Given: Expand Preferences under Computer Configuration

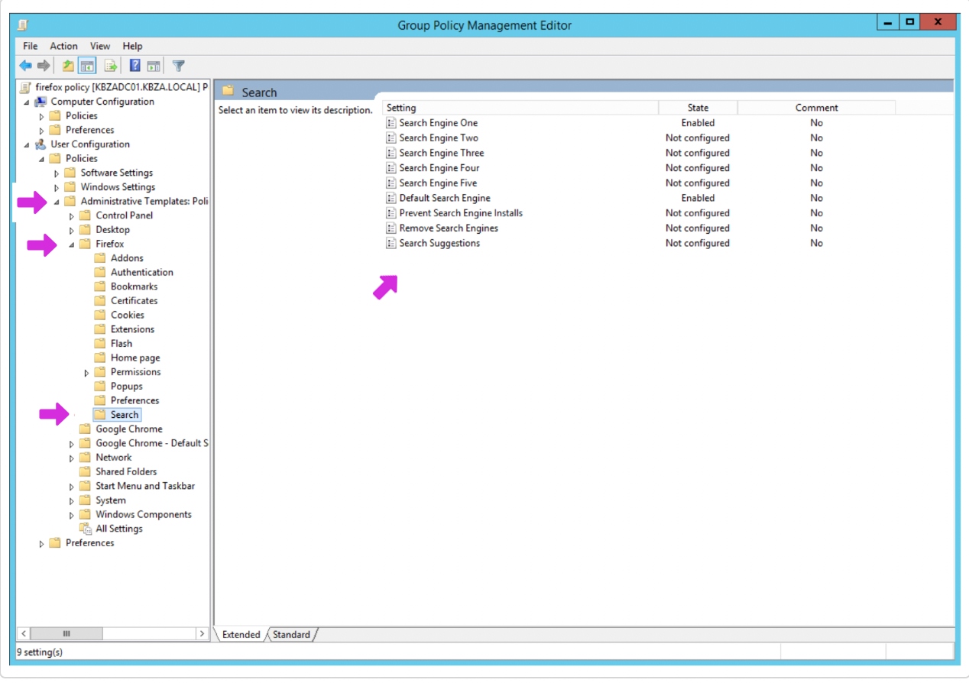Looking at the screenshot, I should click(42, 131).
